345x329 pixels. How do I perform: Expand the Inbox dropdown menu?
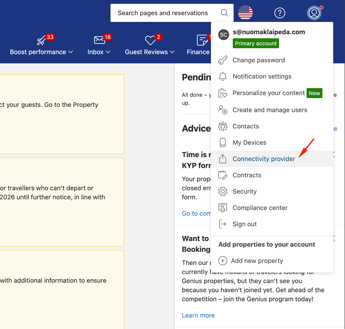99,52
